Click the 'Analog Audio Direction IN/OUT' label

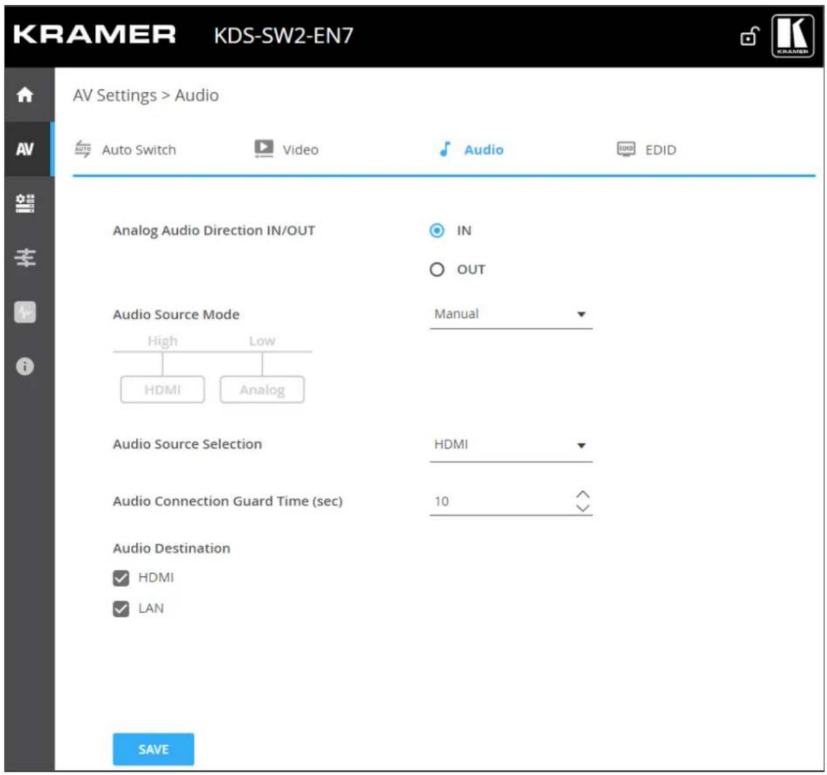point(214,231)
